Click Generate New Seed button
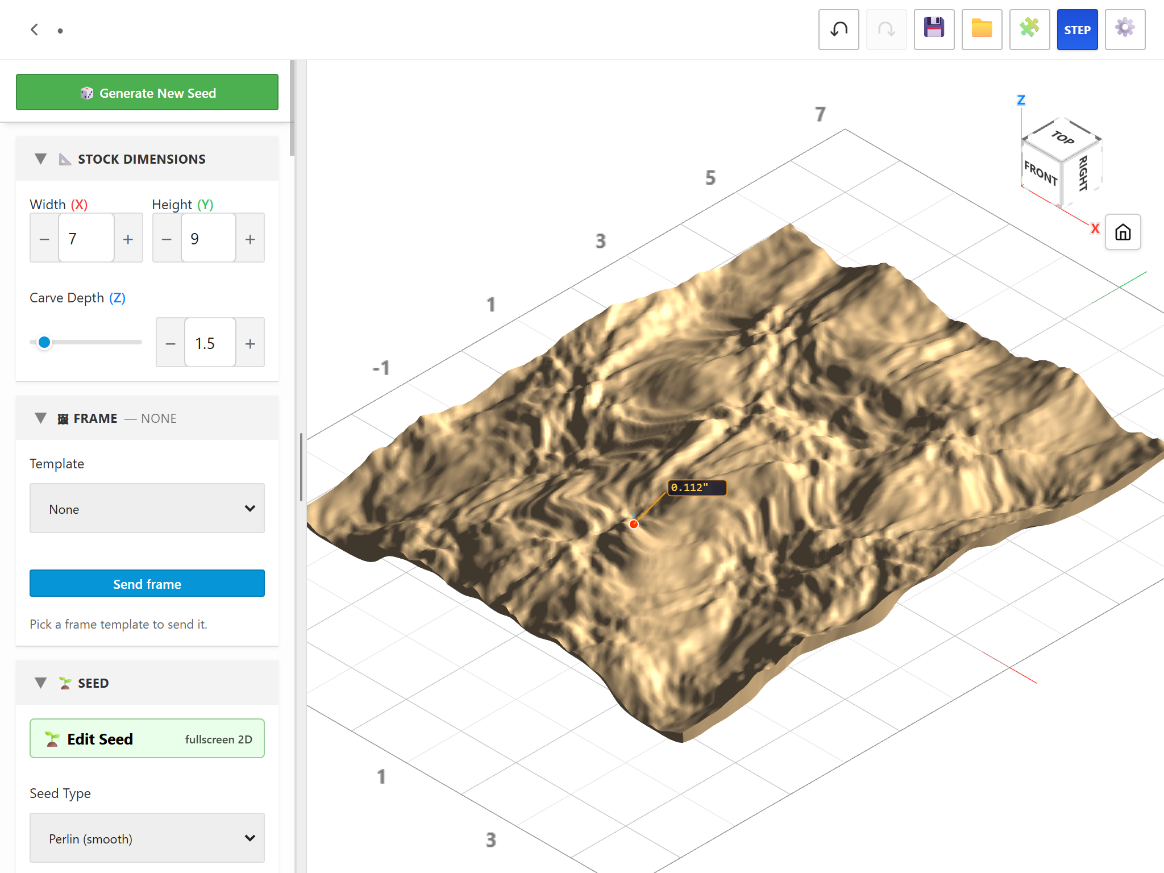 pyautogui.click(x=147, y=92)
